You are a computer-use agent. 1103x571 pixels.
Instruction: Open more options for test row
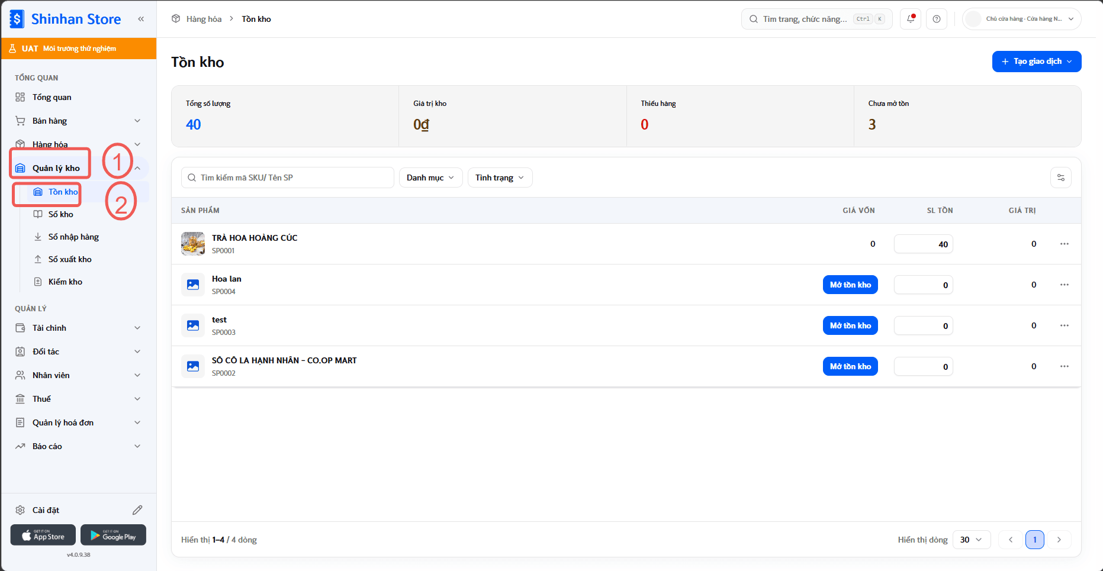[x=1065, y=325]
